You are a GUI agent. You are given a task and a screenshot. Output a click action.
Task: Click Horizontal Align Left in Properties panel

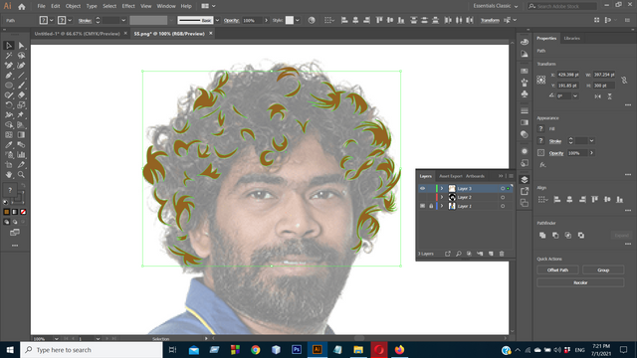(557, 199)
